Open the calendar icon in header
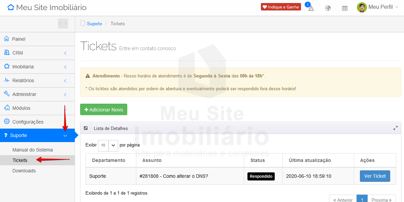This screenshot has height=202, width=404. tap(345, 8)
